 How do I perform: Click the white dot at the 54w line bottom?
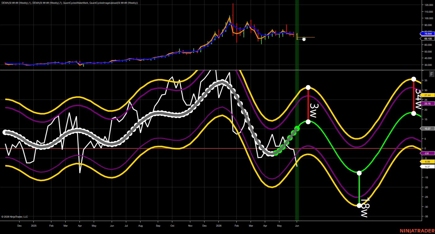[414, 113]
